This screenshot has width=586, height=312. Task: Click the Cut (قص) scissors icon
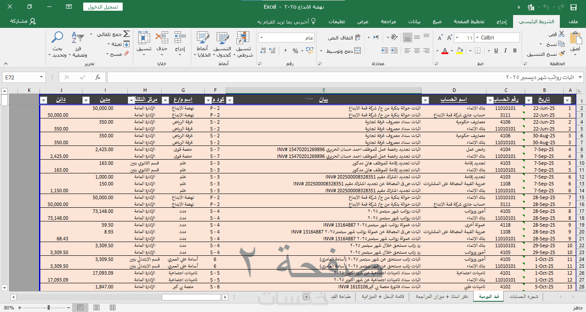pos(562,34)
